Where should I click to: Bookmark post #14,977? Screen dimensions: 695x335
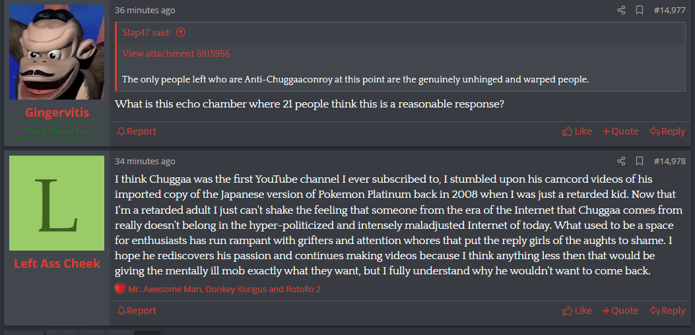click(639, 11)
